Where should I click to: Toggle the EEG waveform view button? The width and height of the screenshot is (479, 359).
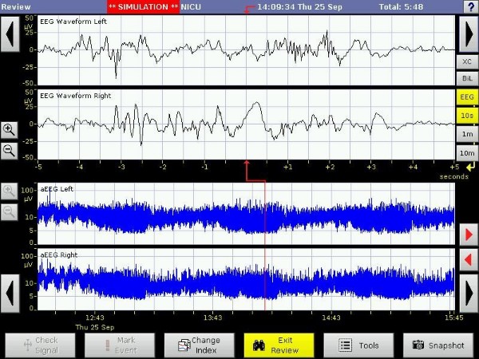point(467,97)
